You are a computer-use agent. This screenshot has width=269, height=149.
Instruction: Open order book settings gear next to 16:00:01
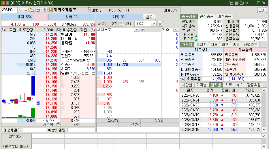pyautogui.click(x=59, y=30)
